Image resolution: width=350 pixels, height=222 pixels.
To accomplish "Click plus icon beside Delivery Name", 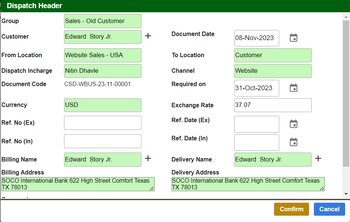I will (x=318, y=159).
